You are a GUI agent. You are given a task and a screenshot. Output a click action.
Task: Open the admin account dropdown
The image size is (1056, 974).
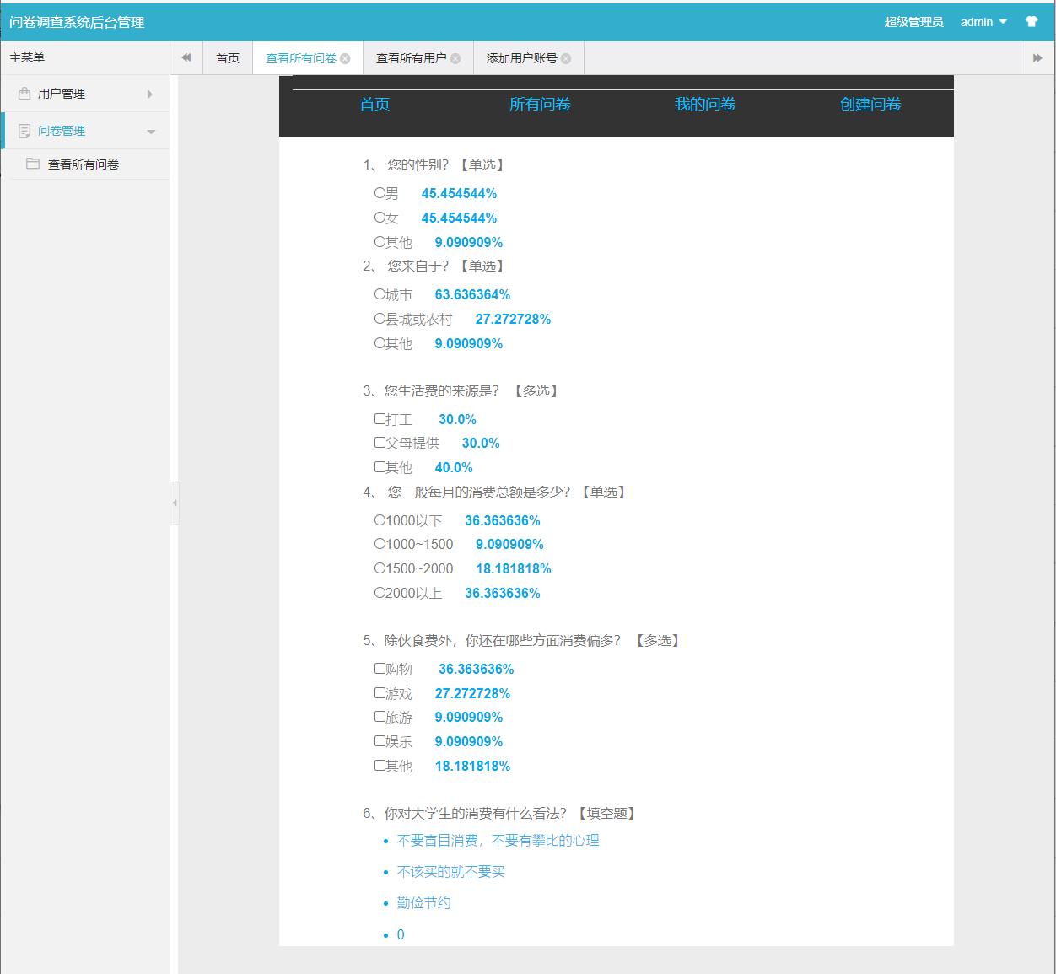[x=983, y=21]
